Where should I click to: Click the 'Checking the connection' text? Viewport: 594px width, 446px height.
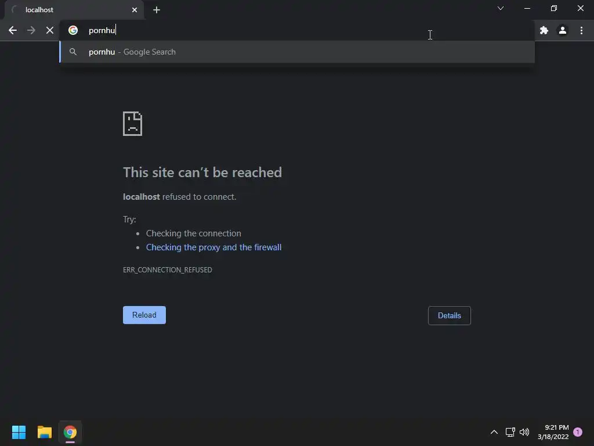click(194, 233)
